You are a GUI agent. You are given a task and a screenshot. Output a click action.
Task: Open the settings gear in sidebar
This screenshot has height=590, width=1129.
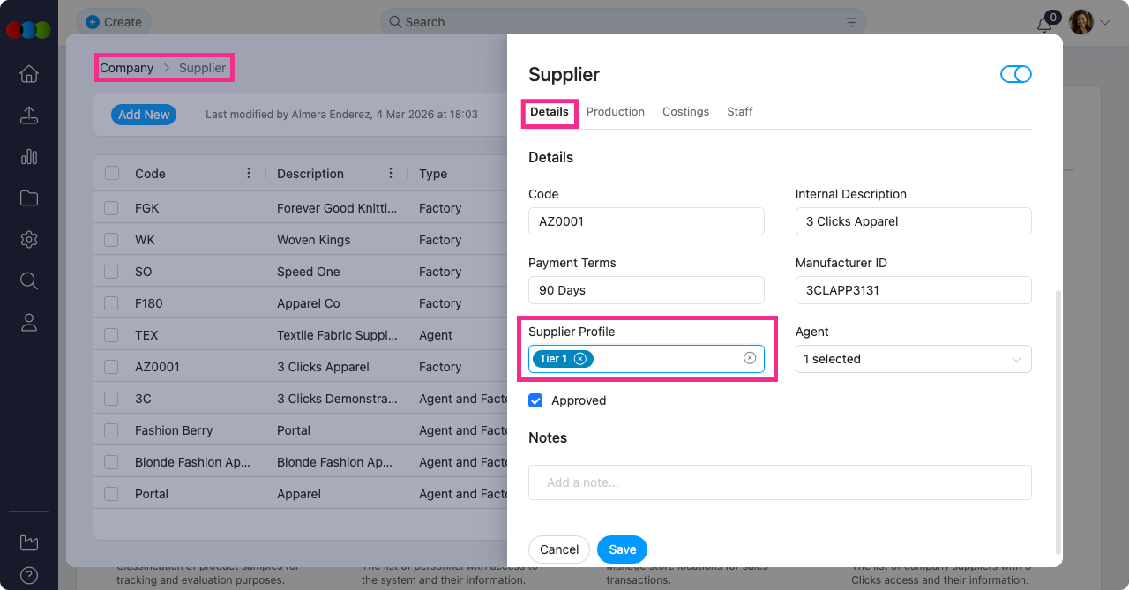click(x=29, y=239)
